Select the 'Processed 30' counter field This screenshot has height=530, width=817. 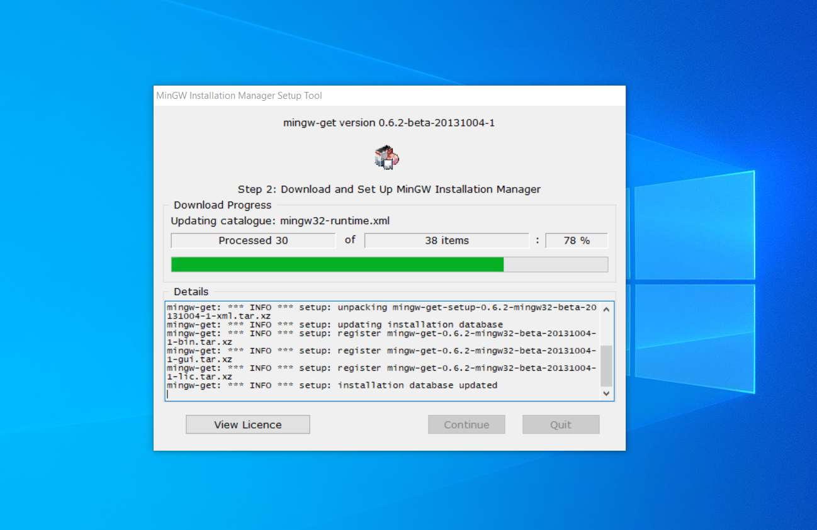[x=253, y=240]
